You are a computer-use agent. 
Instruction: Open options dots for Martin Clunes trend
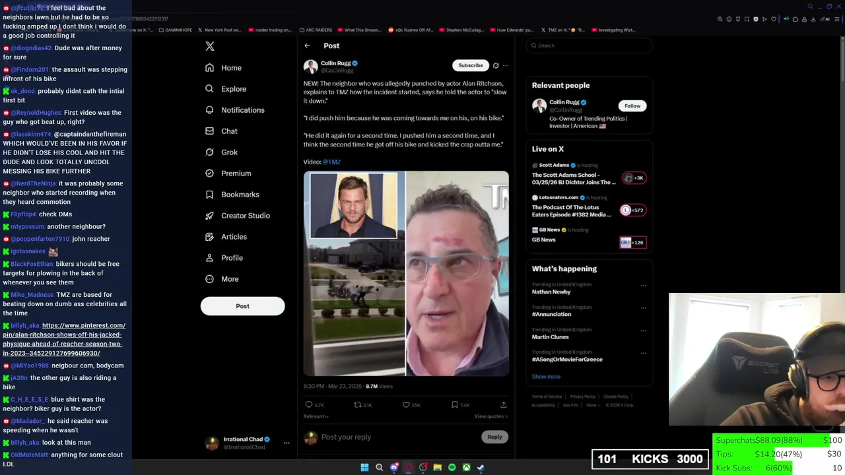(644, 331)
